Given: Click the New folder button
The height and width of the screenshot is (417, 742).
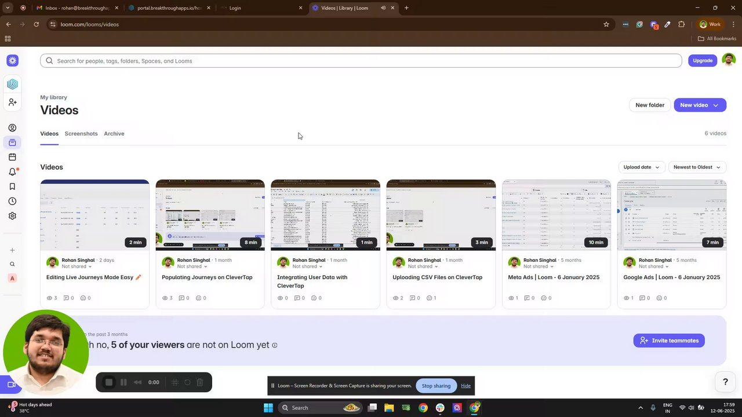Looking at the screenshot, I should 649,105.
